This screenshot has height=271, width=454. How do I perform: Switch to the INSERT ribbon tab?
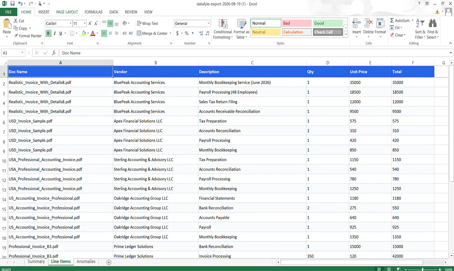pos(44,12)
